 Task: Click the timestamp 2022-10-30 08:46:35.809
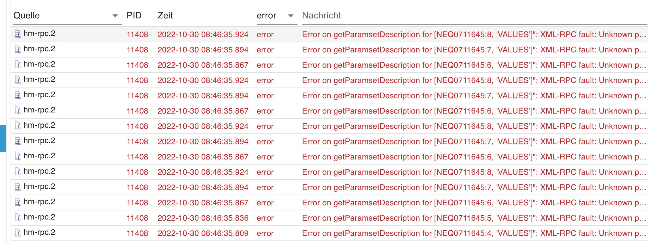point(203,233)
